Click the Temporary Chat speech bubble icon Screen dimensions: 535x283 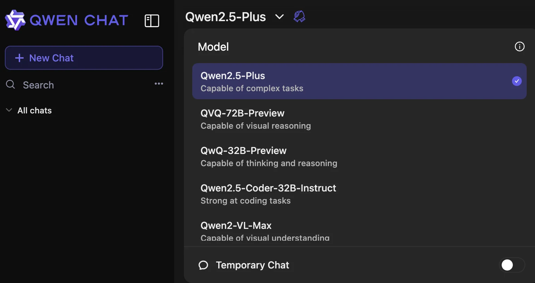[x=203, y=265]
